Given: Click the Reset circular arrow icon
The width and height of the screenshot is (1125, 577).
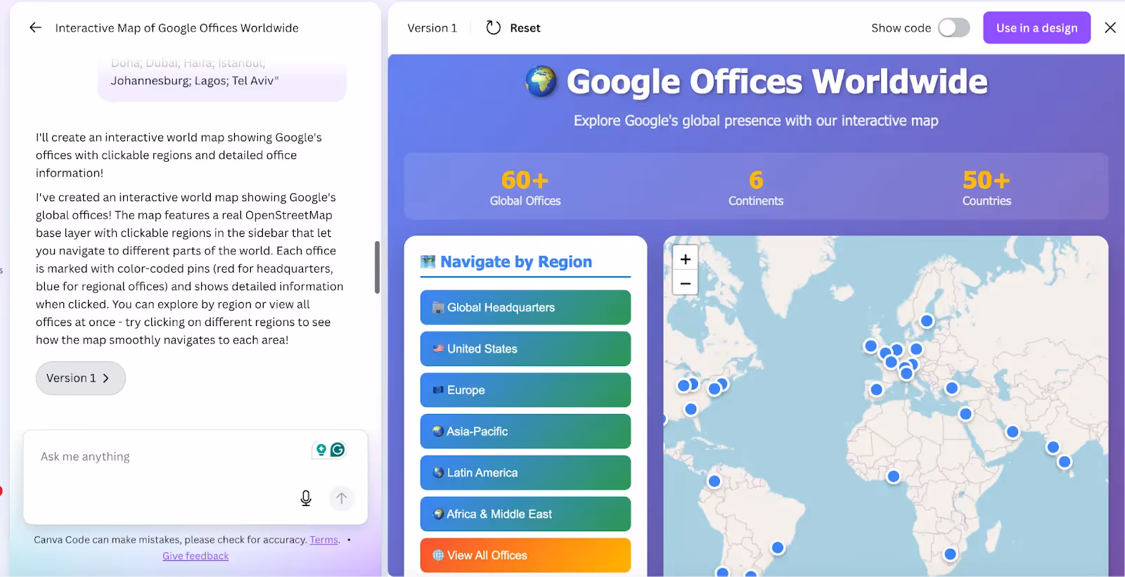Looking at the screenshot, I should click(494, 27).
